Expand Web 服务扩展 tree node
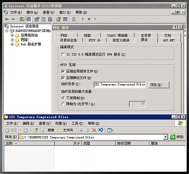 (12, 44)
